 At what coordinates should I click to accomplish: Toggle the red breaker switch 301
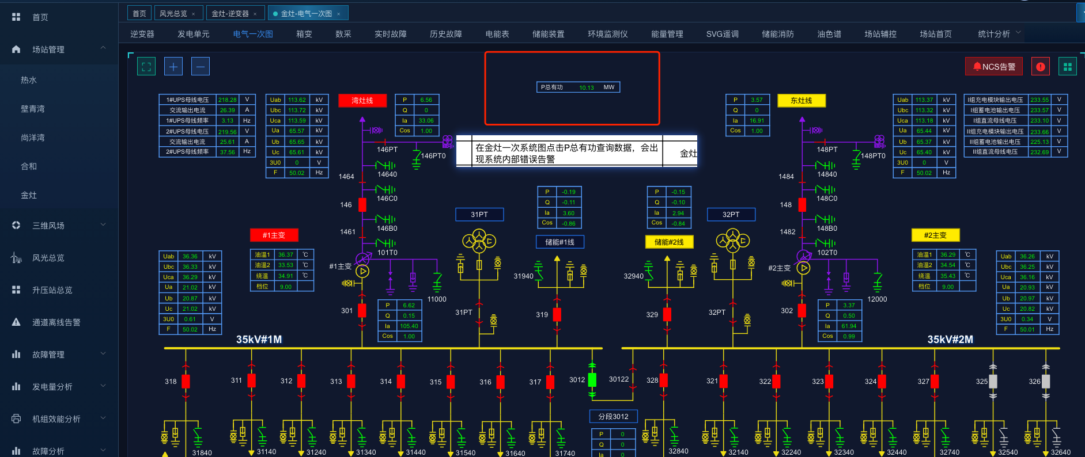tap(362, 310)
